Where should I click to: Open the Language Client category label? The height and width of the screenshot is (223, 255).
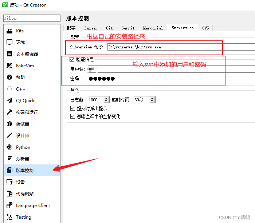click(x=33, y=206)
